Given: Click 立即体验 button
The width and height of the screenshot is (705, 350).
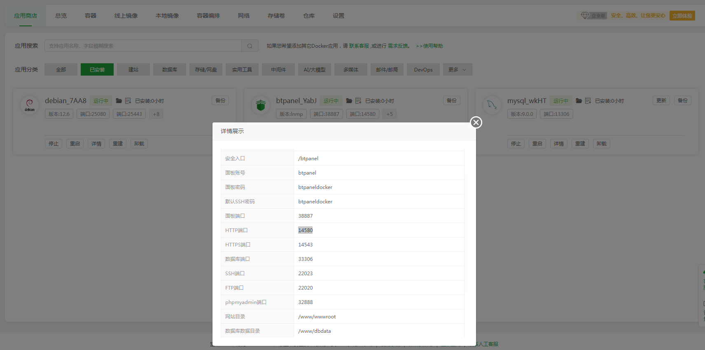Looking at the screenshot, I should tap(682, 16).
